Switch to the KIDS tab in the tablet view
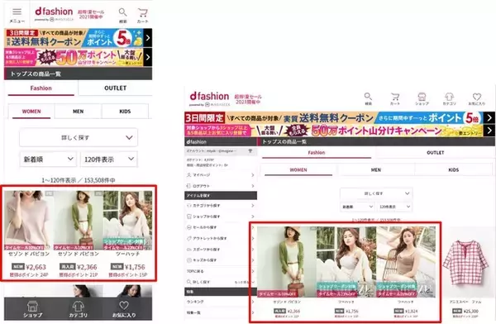 453,170
